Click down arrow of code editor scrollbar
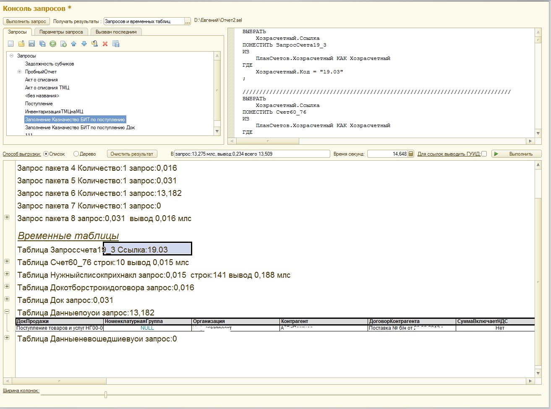551x409 pixels. tap(538, 133)
